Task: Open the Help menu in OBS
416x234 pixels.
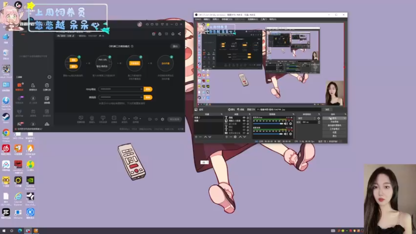Action: click(x=272, y=19)
